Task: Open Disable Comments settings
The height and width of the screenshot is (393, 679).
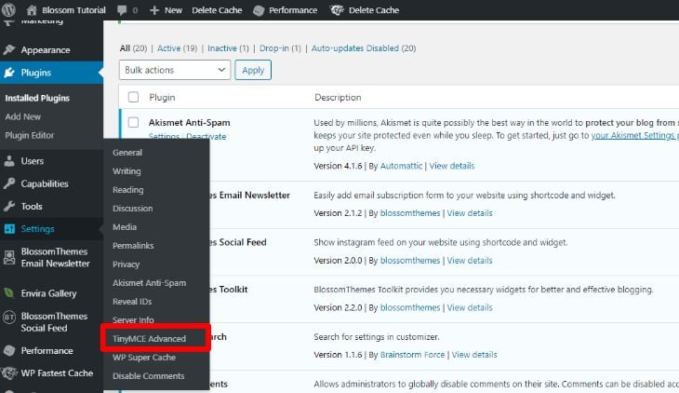Action: point(149,376)
